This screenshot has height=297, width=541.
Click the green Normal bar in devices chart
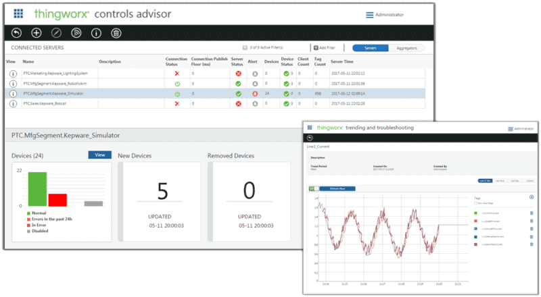(x=38, y=189)
